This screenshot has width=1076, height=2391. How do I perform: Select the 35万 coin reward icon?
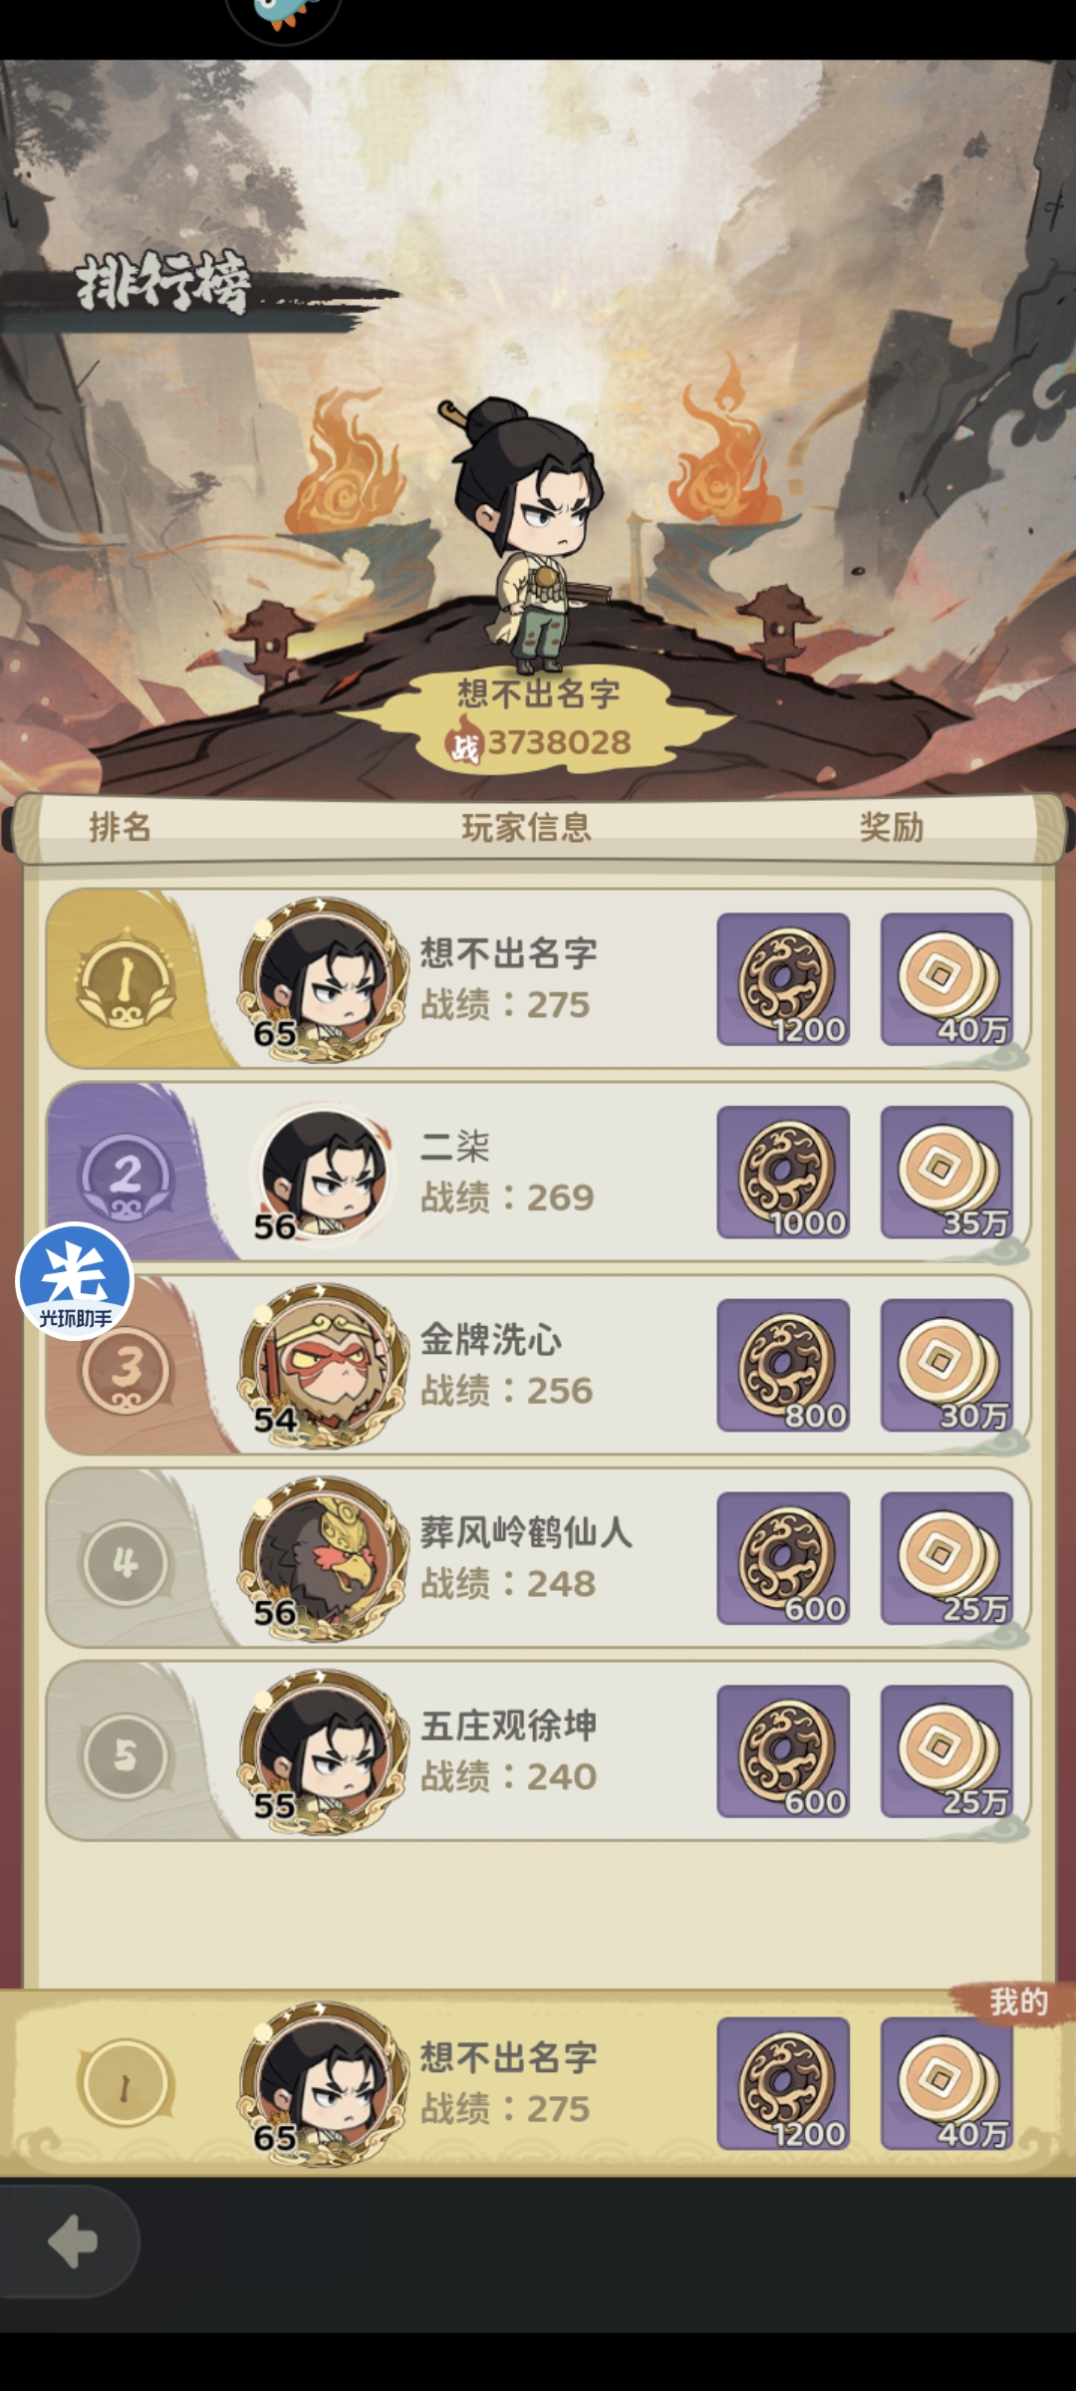[946, 1173]
